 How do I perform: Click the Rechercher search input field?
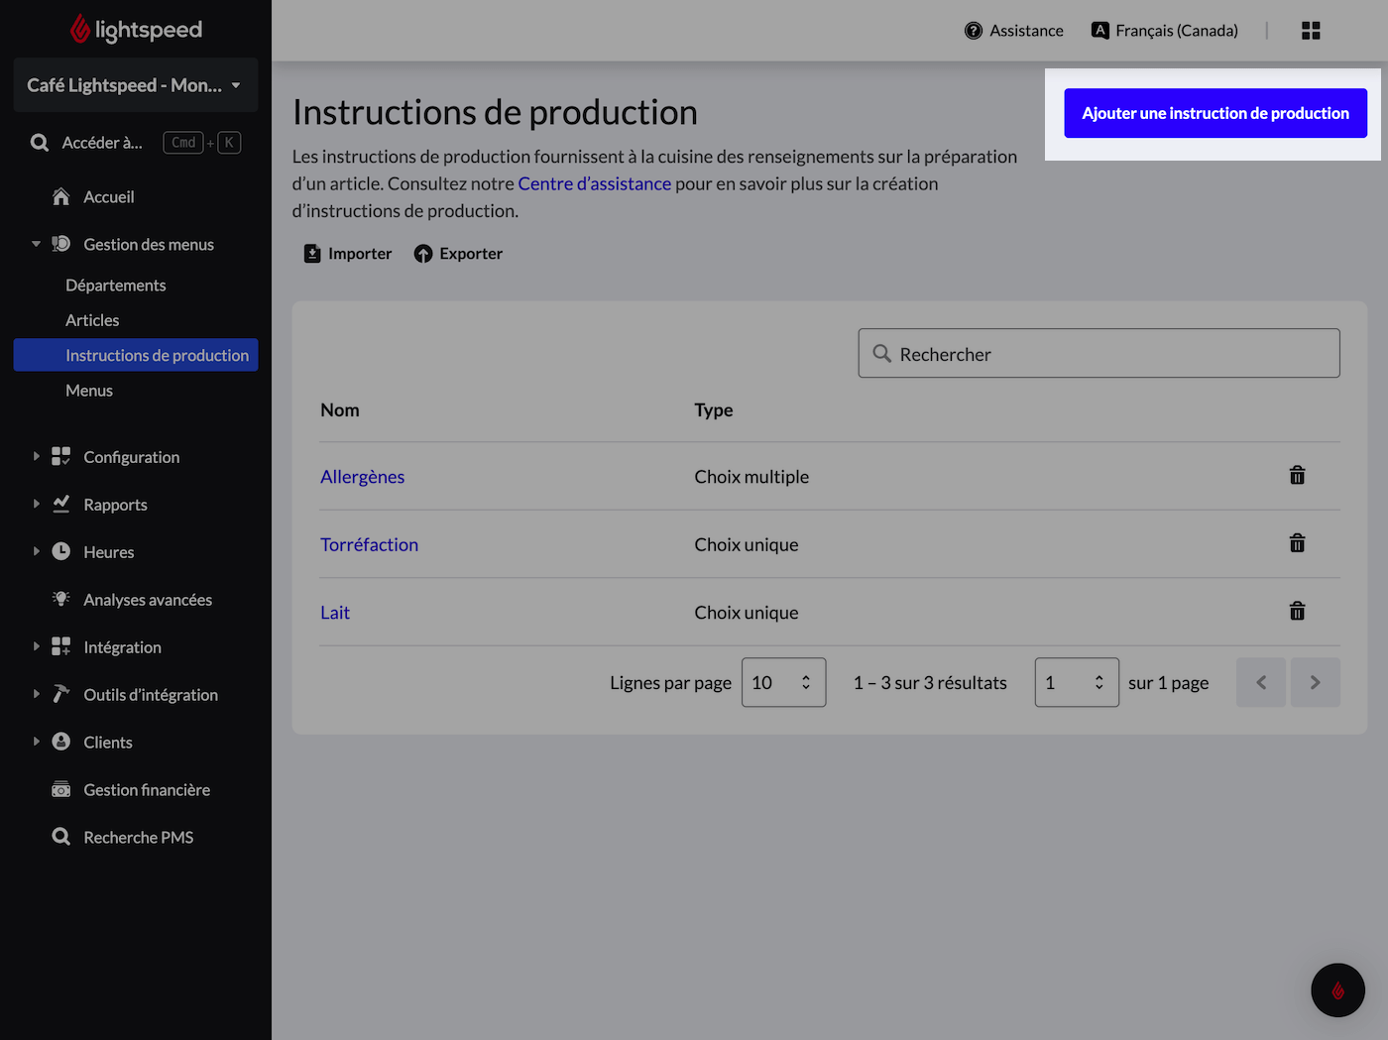coord(1099,353)
